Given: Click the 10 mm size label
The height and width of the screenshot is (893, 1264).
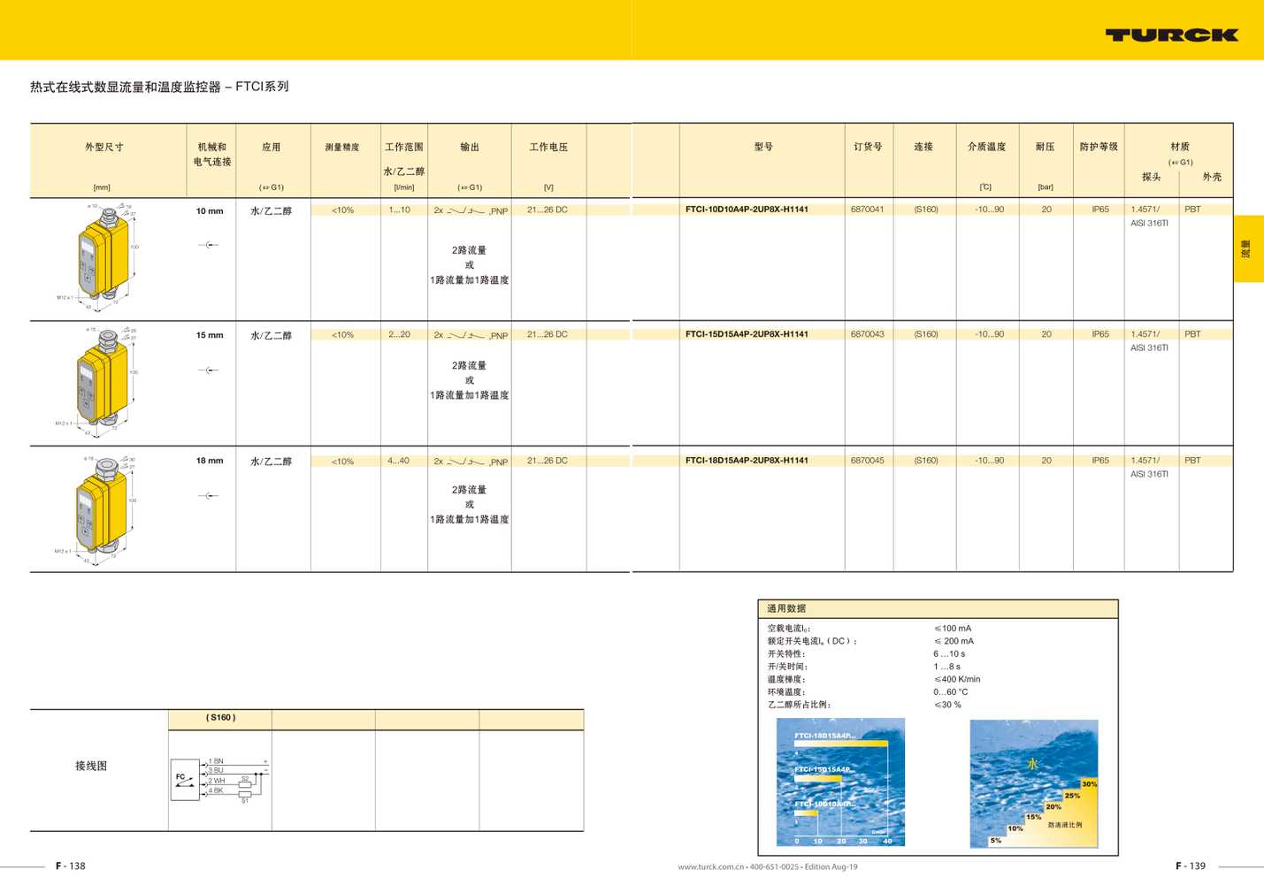Looking at the screenshot, I should tap(210, 211).
